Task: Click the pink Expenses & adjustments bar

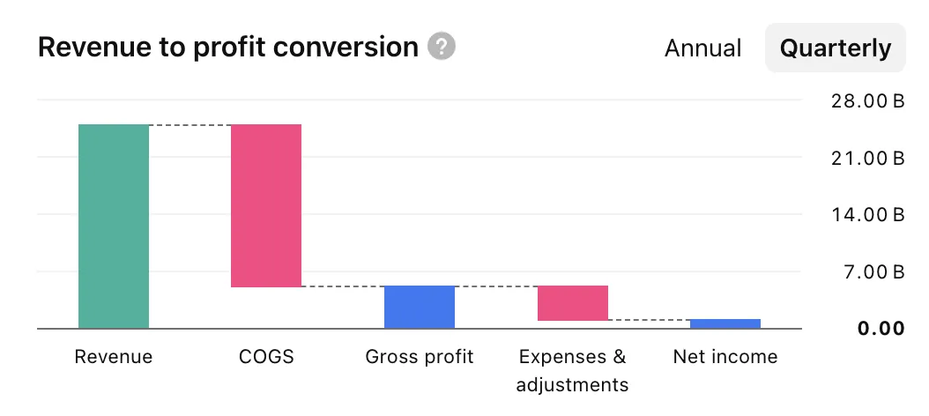Action: (x=573, y=303)
